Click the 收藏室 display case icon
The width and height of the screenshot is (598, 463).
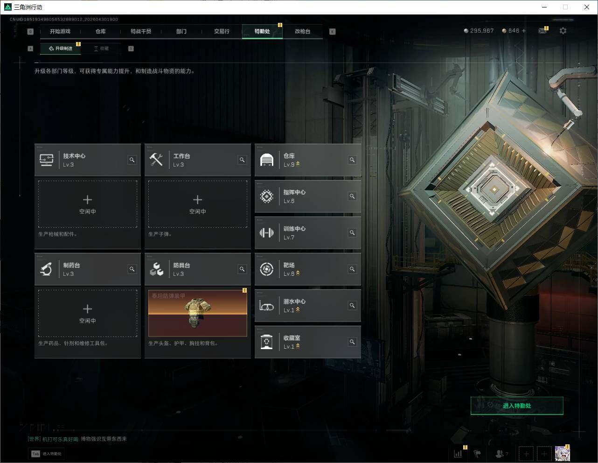click(266, 342)
